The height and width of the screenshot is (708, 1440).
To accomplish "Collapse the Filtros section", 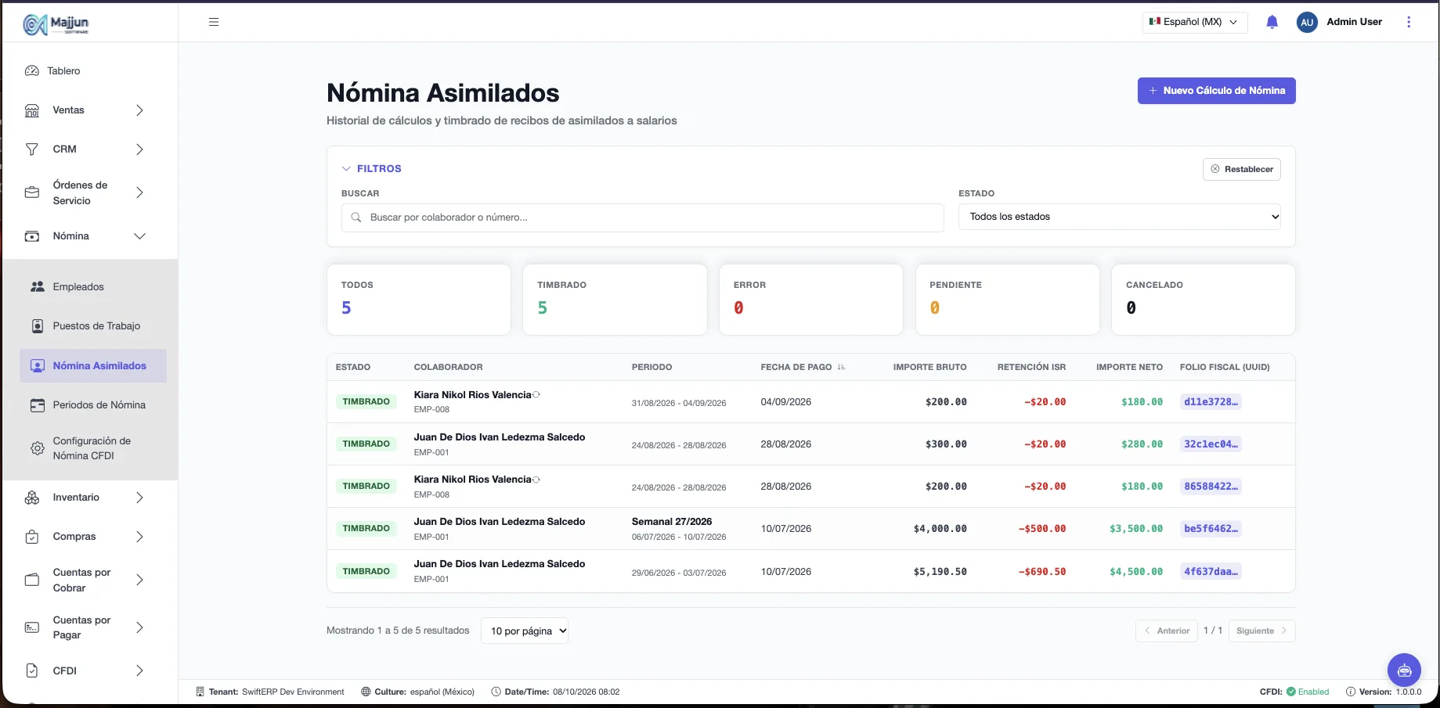I will (372, 169).
